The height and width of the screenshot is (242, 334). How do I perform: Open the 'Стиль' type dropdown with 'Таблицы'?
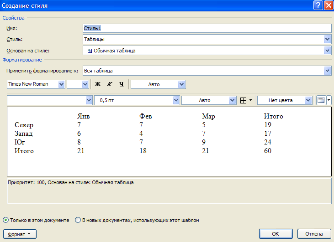click(x=327, y=40)
